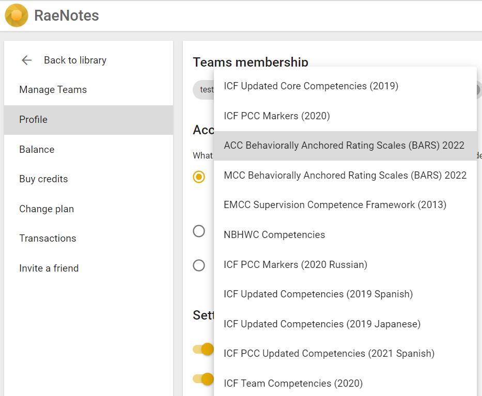Select NBHWC Competencies option

coord(345,235)
